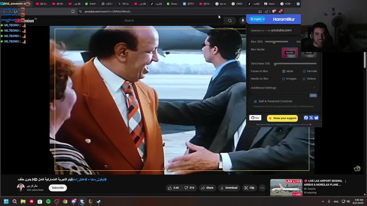This screenshot has width=367, height=206.
Task: Open options menu for LAX Airport video
Action: [x=345, y=181]
